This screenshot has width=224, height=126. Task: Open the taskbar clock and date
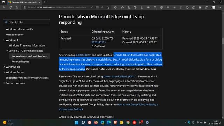pos(213,122)
